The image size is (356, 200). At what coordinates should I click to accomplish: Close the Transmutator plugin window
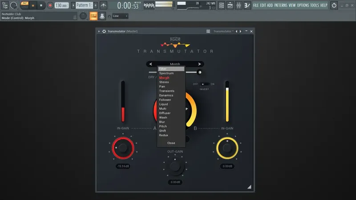tap(251, 31)
